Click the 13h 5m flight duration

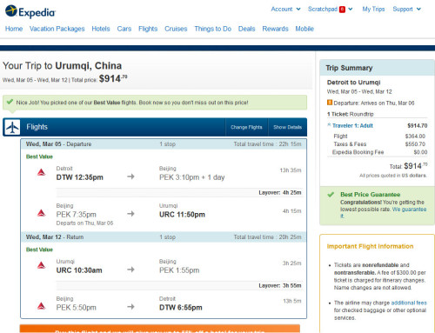(292, 301)
